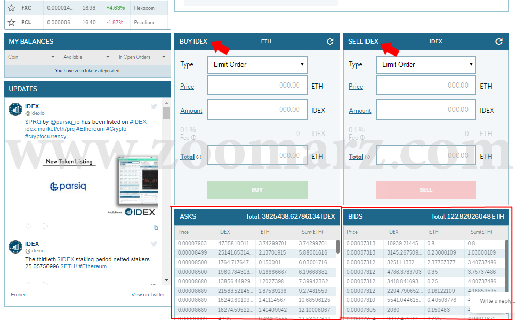The image size is (516, 320).
Task: Show sell Total info icon
Action: click(367, 157)
